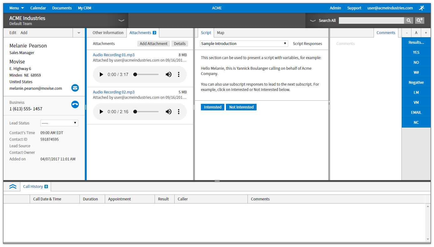Viewport: 434px width, 247px height.
Task: Seek in Audio Recording 01 progress slider
Action: [146, 74]
